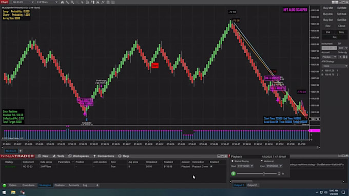Open the network tray icon
Viewport: 349px width, 196px height.
(321, 192)
